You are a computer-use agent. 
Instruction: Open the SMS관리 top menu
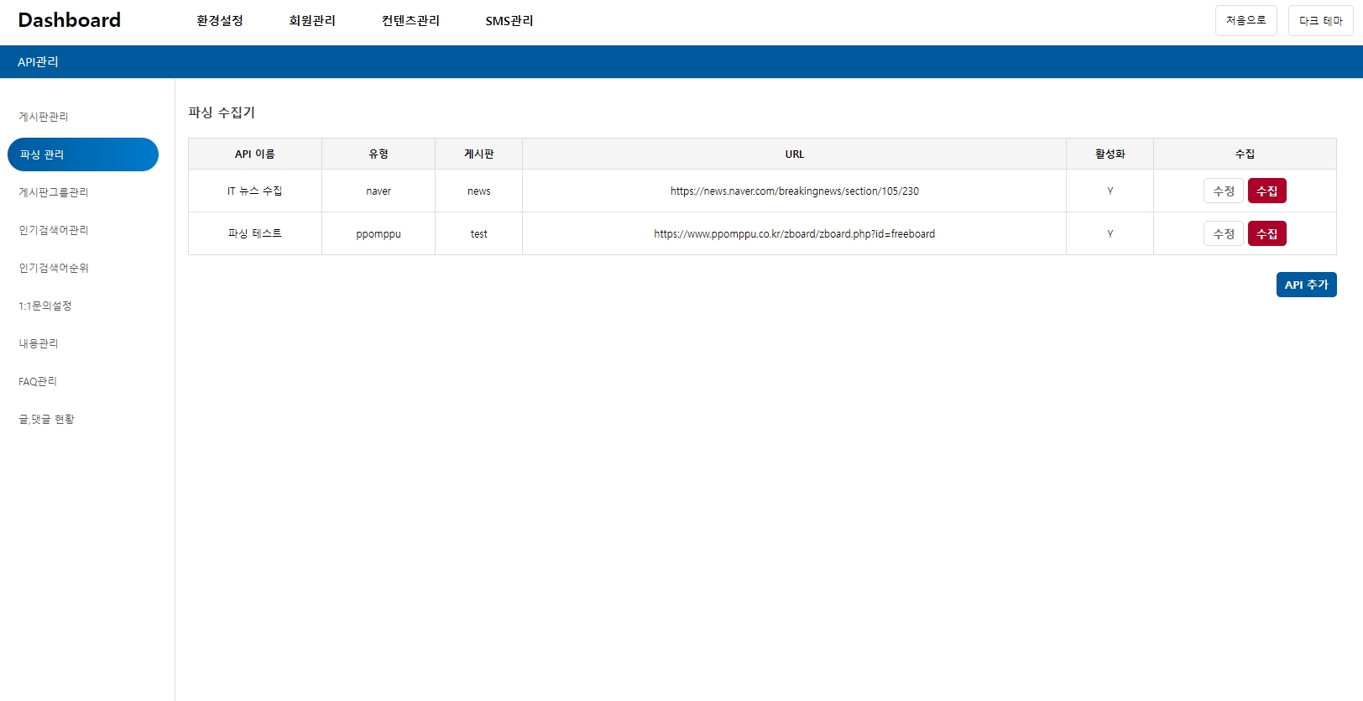(x=509, y=21)
